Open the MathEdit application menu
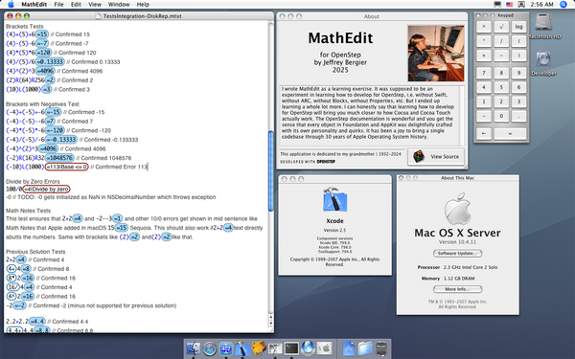The width and height of the screenshot is (575, 359). click(x=34, y=5)
